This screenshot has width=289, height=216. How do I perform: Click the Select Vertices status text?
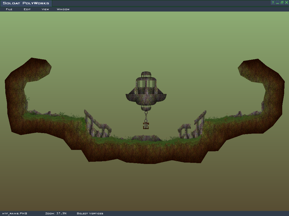pos(90,213)
